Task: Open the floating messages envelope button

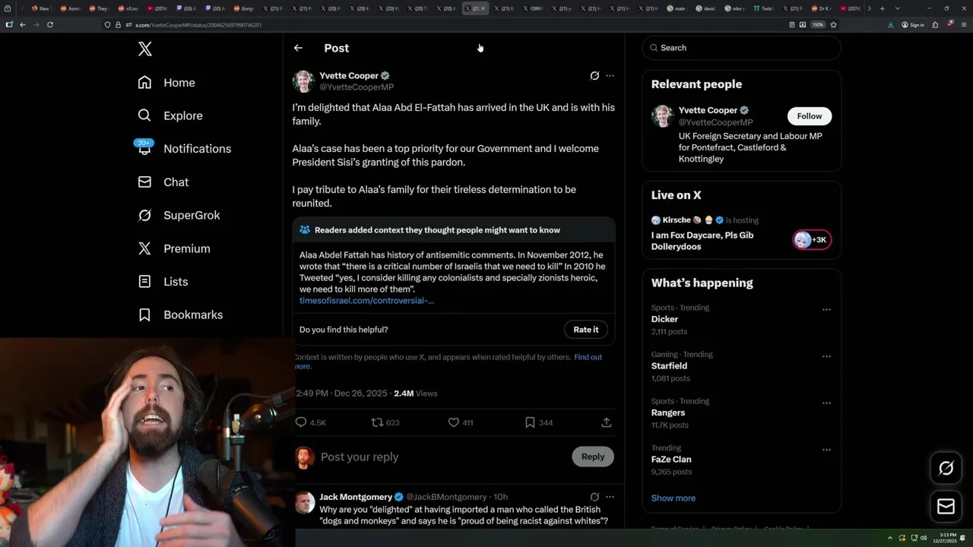Action: pyautogui.click(x=946, y=507)
